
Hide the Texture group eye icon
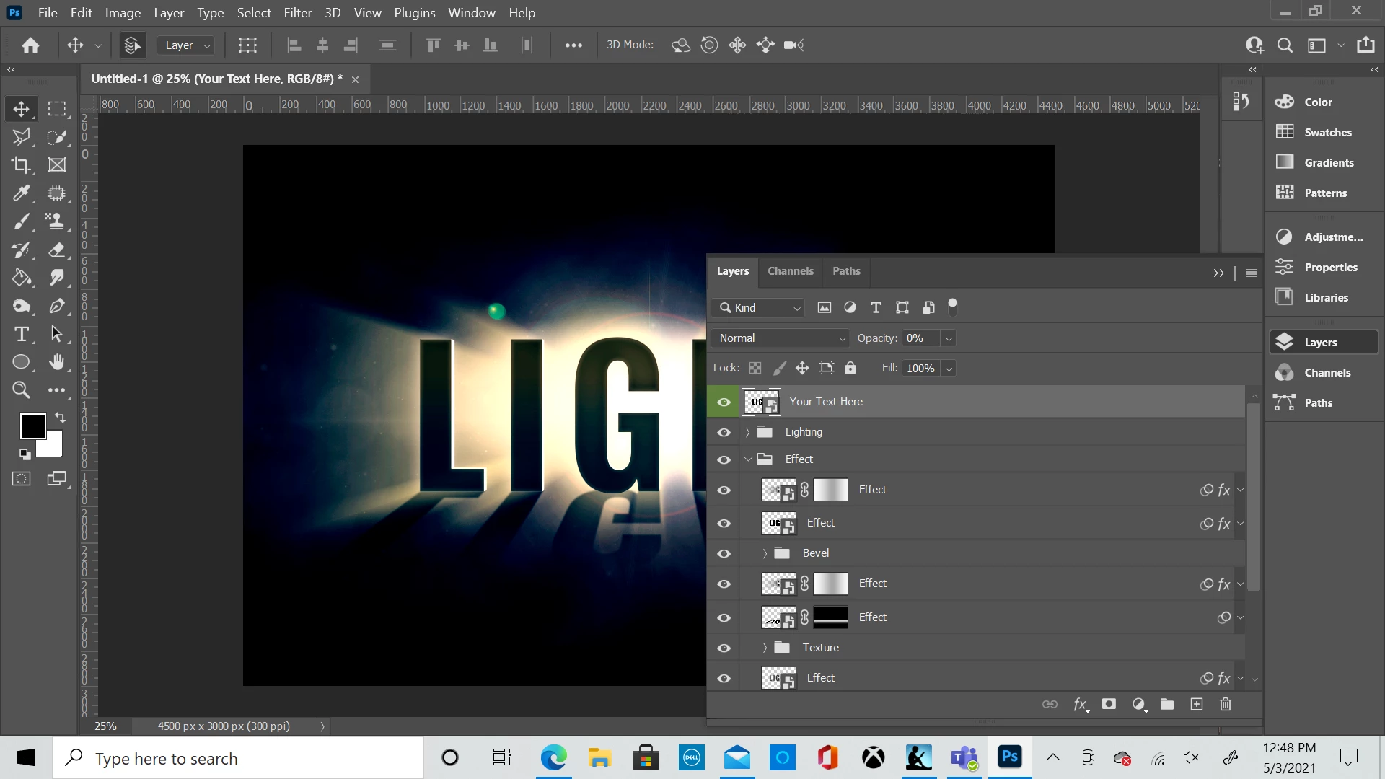[x=724, y=648]
